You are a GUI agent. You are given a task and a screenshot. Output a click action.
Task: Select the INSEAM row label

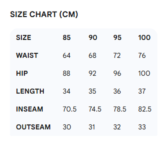[x=29, y=109]
